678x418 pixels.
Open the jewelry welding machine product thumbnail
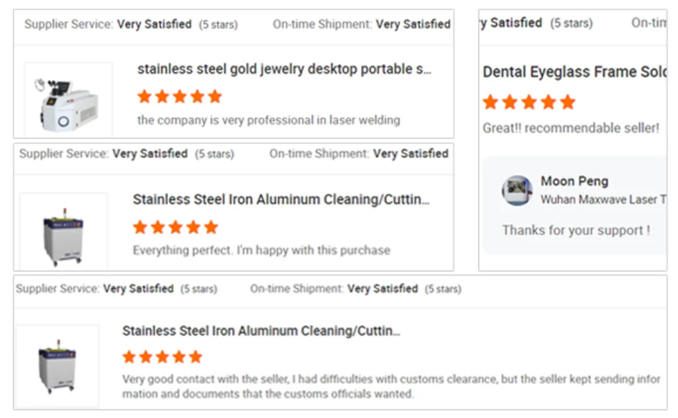(x=68, y=100)
